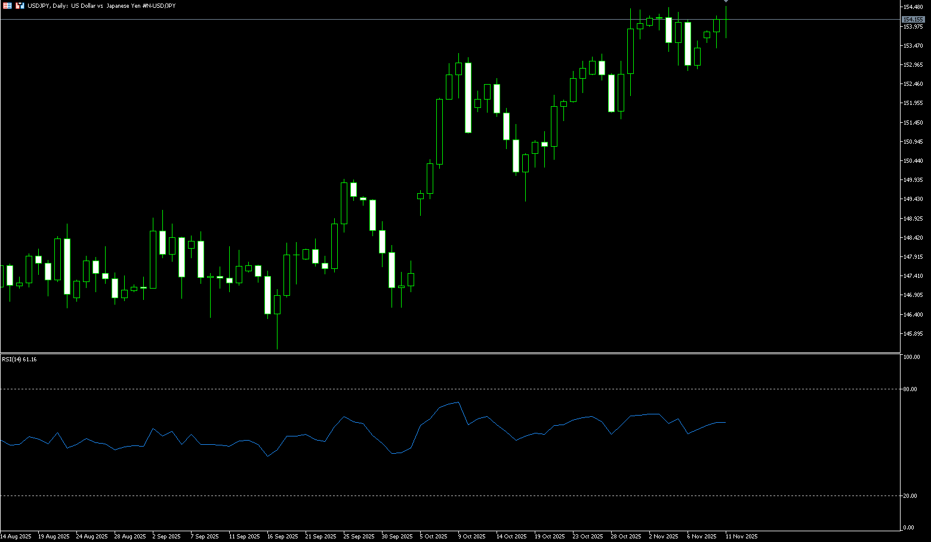
Task: Click the 150.440 price scale label
Action: click(913, 161)
